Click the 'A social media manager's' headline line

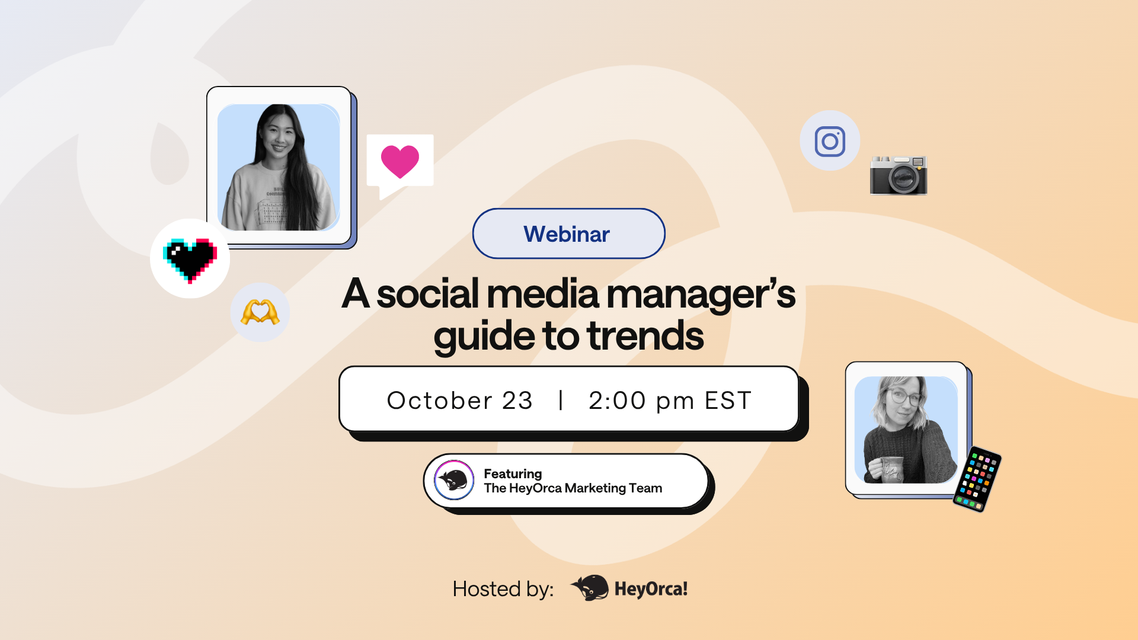568,294
